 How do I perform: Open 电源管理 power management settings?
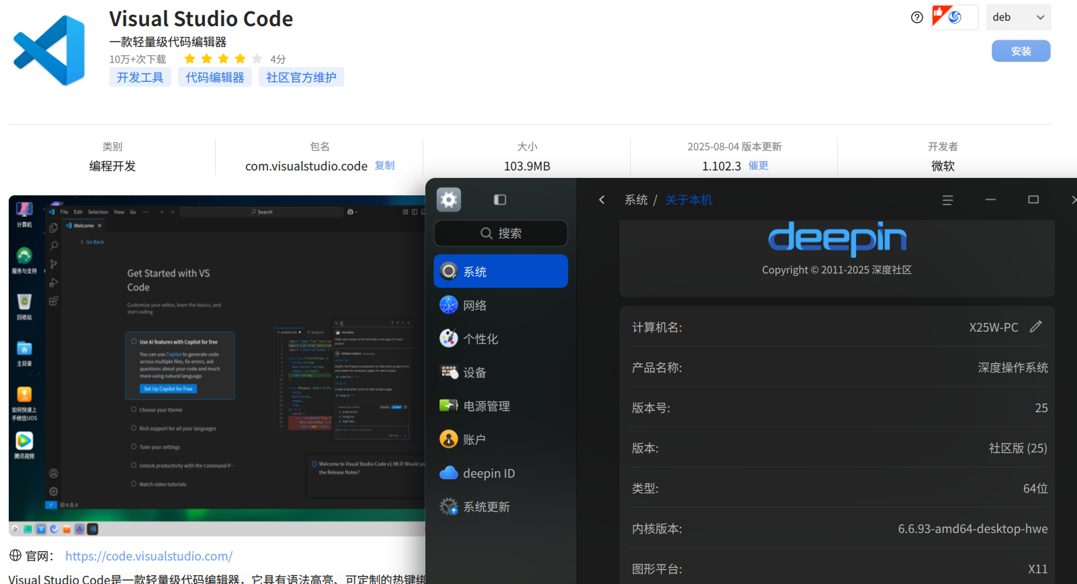point(501,406)
